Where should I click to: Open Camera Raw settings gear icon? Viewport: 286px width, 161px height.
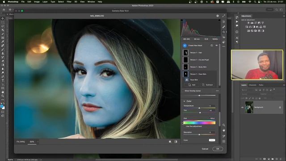coord(218,16)
